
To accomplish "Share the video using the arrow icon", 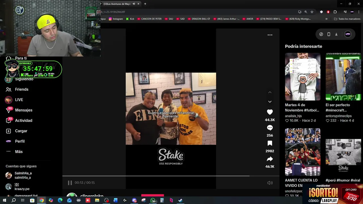I will click(x=270, y=159).
